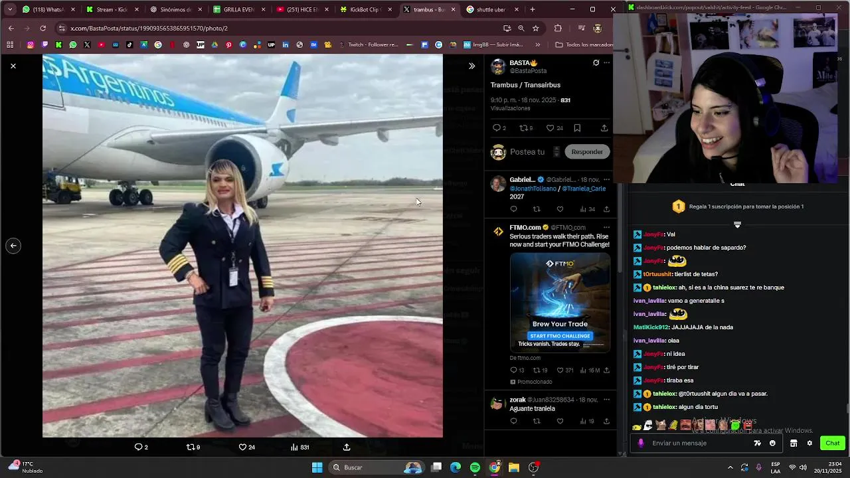The image size is (850, 478).
Task: Reply to Gabriel's comment
Action: (x=513, y=209)
